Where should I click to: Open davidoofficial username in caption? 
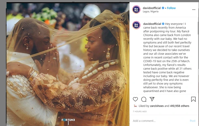tap(152, 24)
